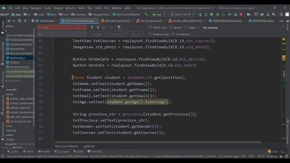Screen dimensions: 290x163
Task: Click the Select Opened File target icon
Action: (x=19, y=21)
